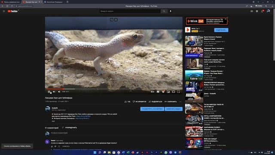Screen dimensions: 275x155
Task: Open the first recommended video thumbnail
Action: (x=194, y=41)
